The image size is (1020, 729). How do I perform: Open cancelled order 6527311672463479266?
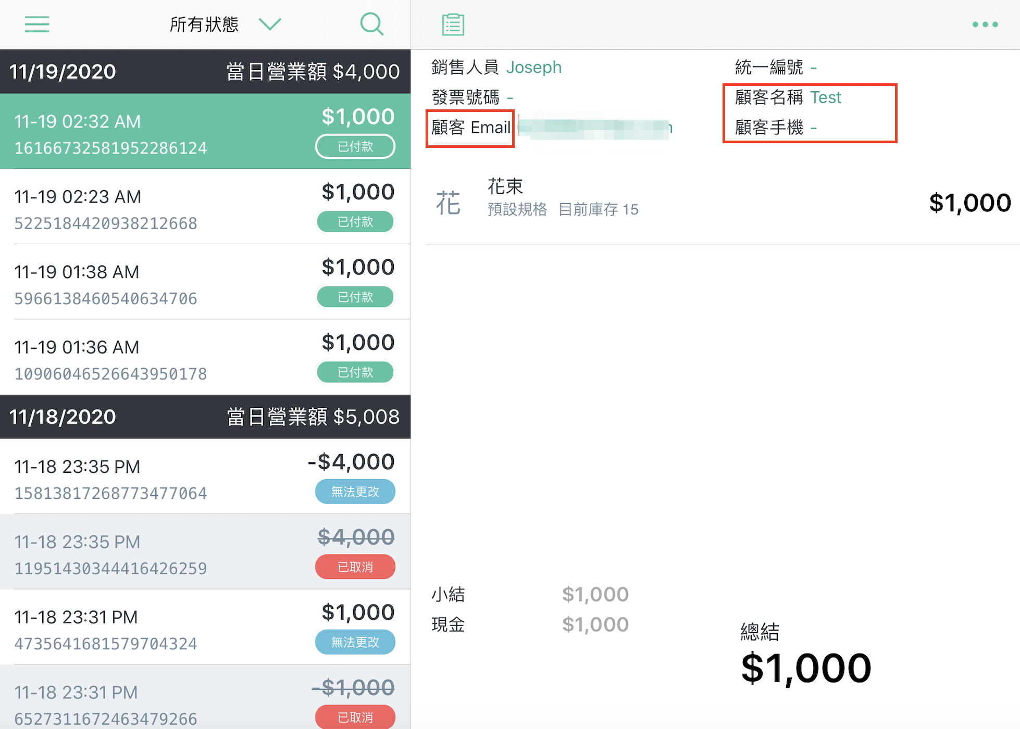click(205, 697)
